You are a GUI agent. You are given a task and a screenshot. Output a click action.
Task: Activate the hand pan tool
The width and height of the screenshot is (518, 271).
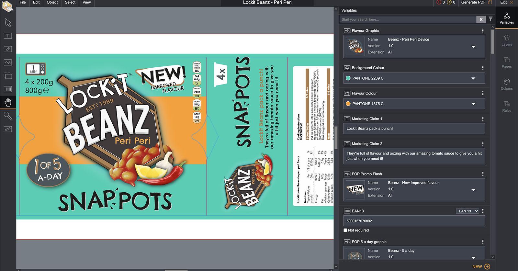(x=8, y=103)
